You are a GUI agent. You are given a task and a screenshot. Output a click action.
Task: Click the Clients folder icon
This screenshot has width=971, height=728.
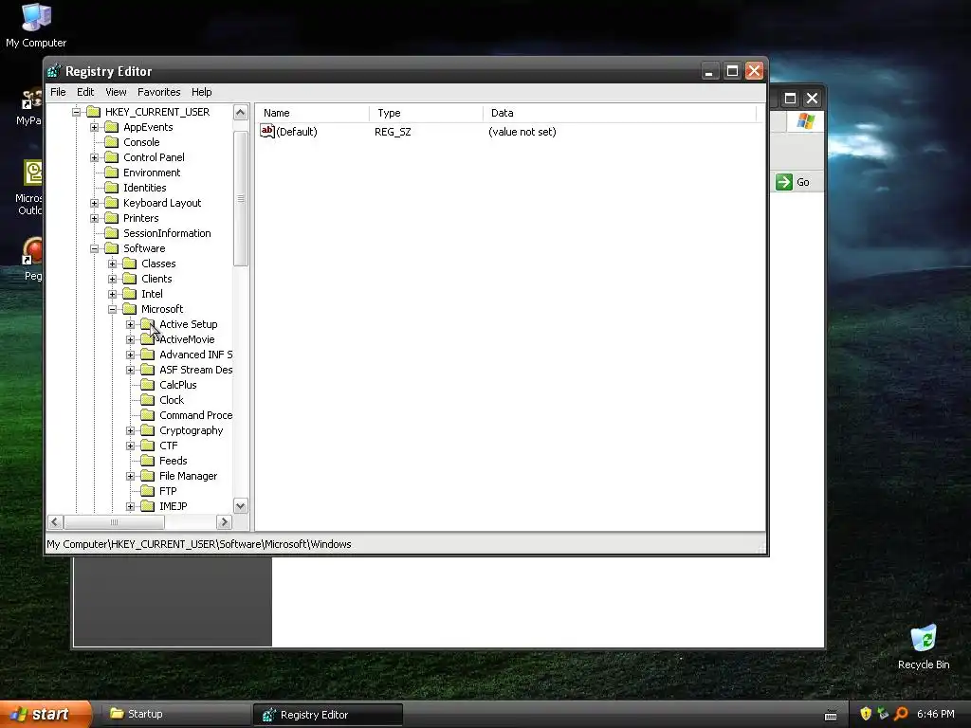click(x=129, y=279)
